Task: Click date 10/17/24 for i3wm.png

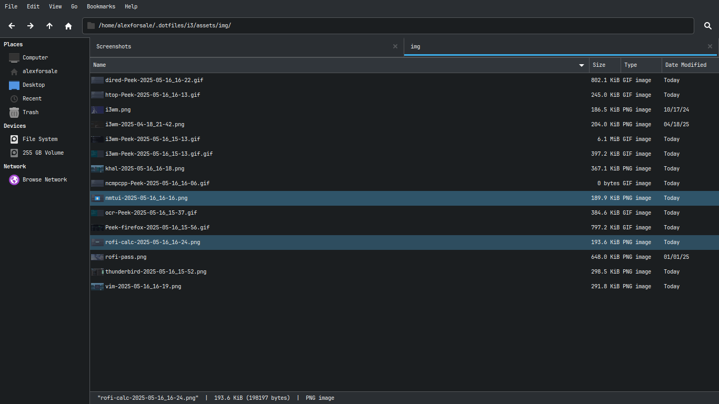Action: tap(676, 109)
